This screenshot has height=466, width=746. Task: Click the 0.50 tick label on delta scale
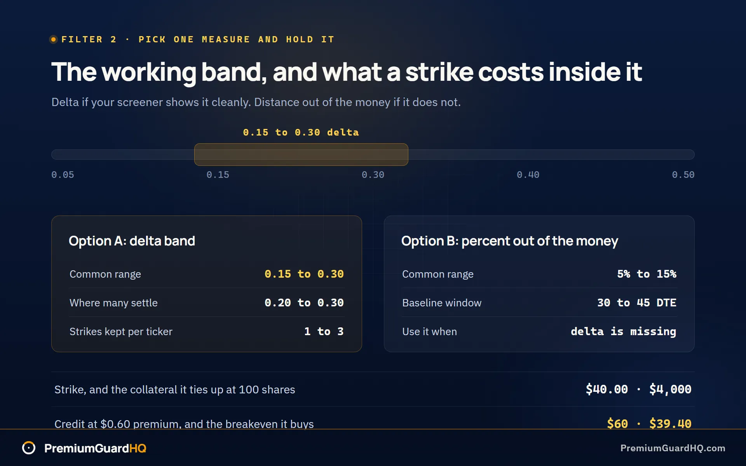tap(683, 175)
